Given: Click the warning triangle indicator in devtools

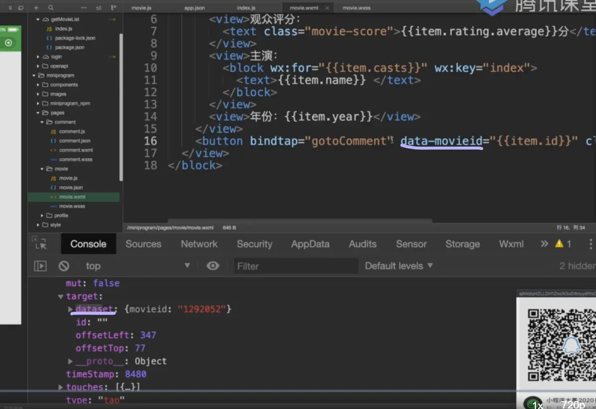Looking at the screenshot, I should click(x=559, y=244).
